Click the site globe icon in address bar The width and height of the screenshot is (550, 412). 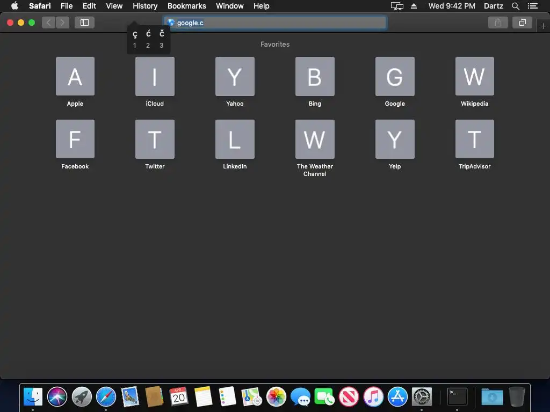(171, 23)
